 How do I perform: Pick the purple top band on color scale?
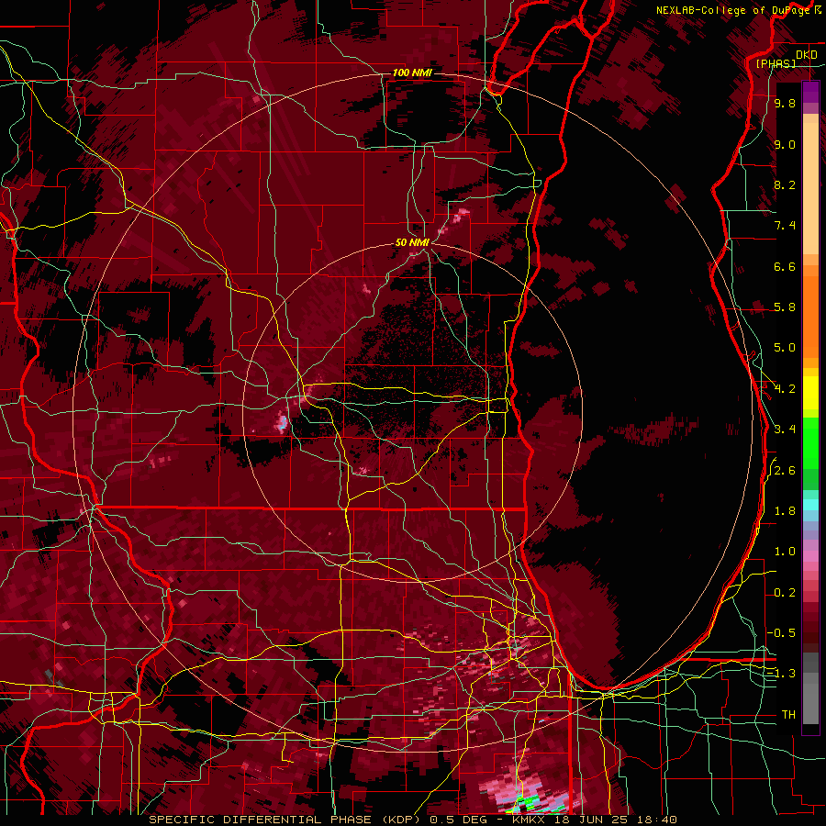(810, 92)
